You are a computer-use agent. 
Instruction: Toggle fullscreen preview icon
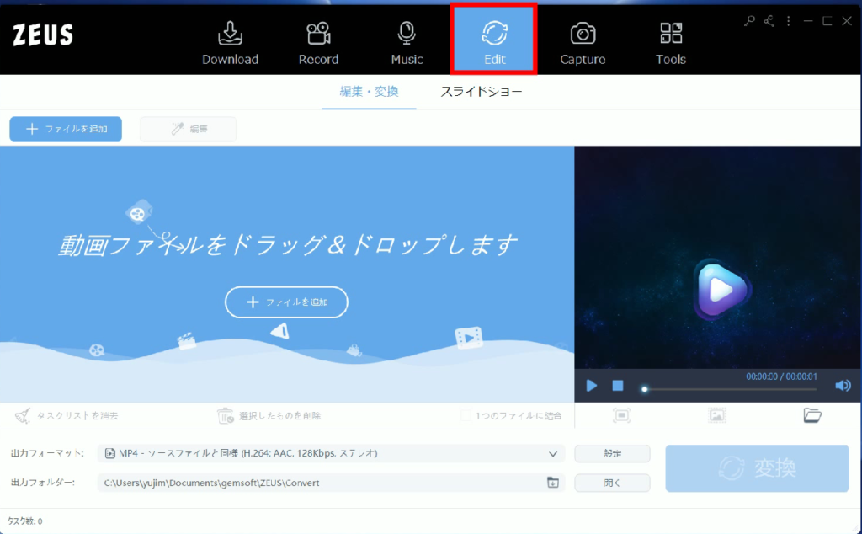coord(621,415)
